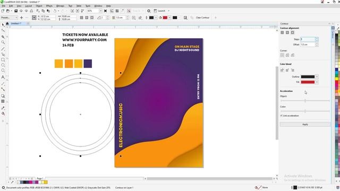Open the Bitmaps menu

tap(60, 6)
